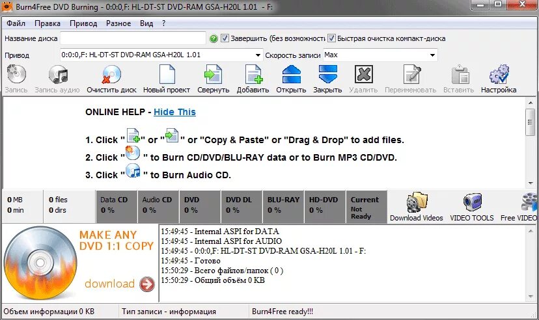
Task: Select the DVD capacity indicator
Action: tap(200, 207)
